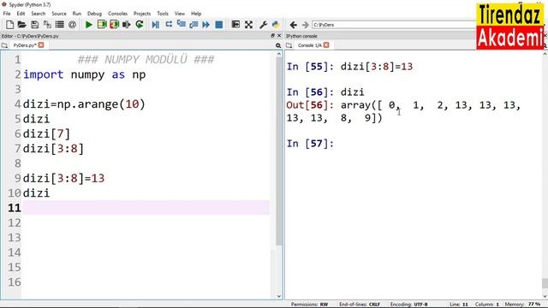Viewport: 548px width, 308px height.
Task: Click line 2 'import numpy as np'
Action: click(x=84, y=74)
